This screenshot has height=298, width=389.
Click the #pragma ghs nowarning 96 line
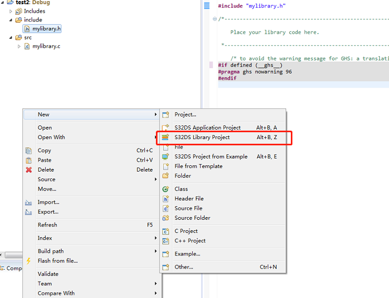pos(255,72)
